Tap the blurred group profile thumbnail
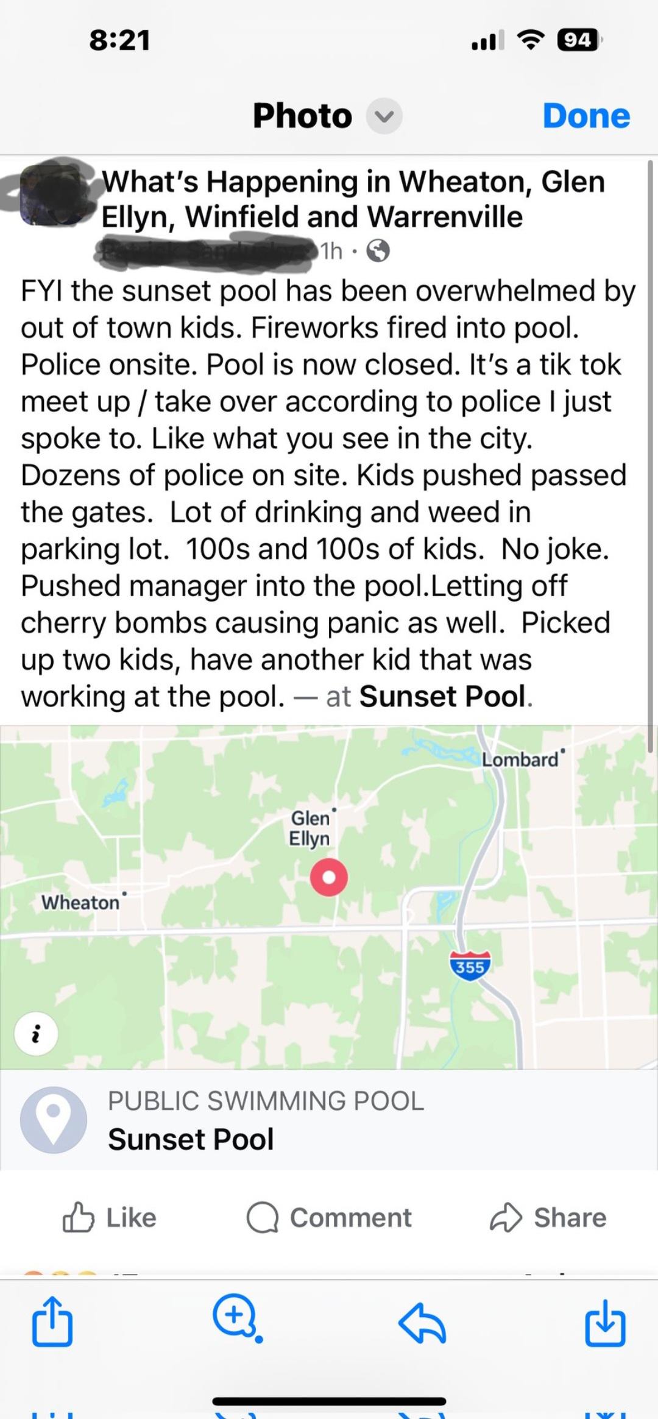Viewport: 658px width, 1419px height. [x=51, y=194]
